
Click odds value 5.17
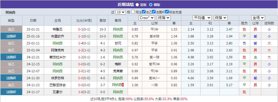[x=229, y=85]
